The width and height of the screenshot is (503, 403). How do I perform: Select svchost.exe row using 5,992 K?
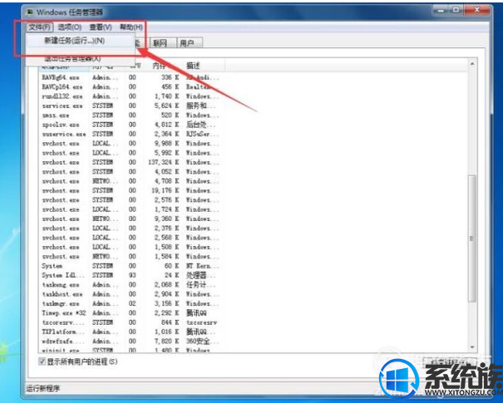coord(131,153)
